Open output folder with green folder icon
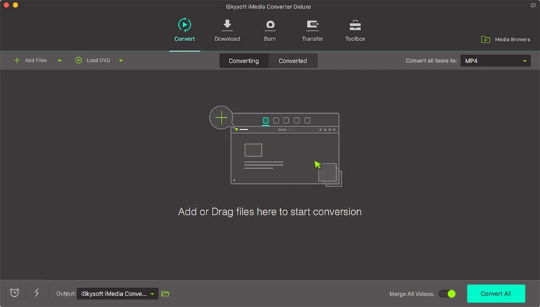This screenshot has width=540, height=307. (x=165, y=294)
